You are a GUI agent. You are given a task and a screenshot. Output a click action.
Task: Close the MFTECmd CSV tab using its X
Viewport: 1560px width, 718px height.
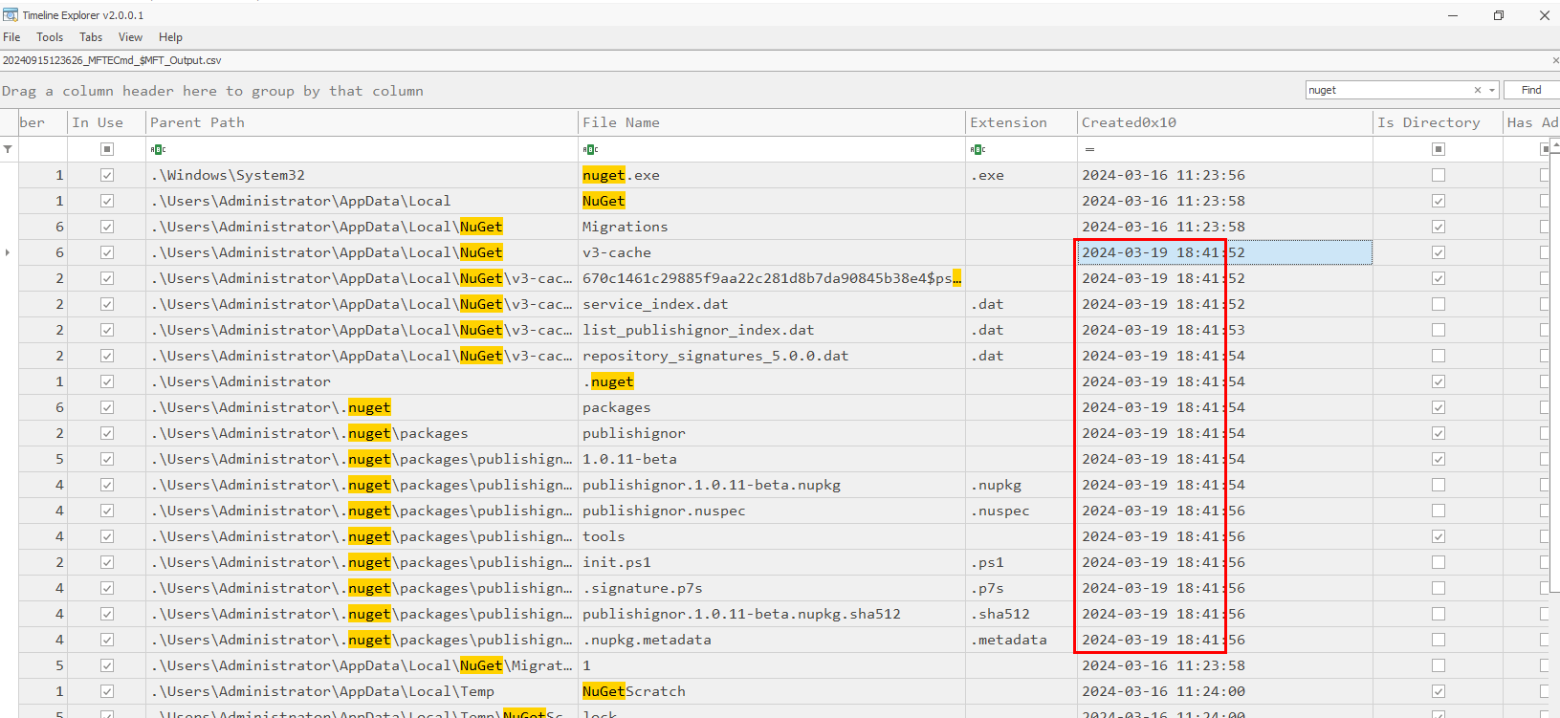point(1555,60)
